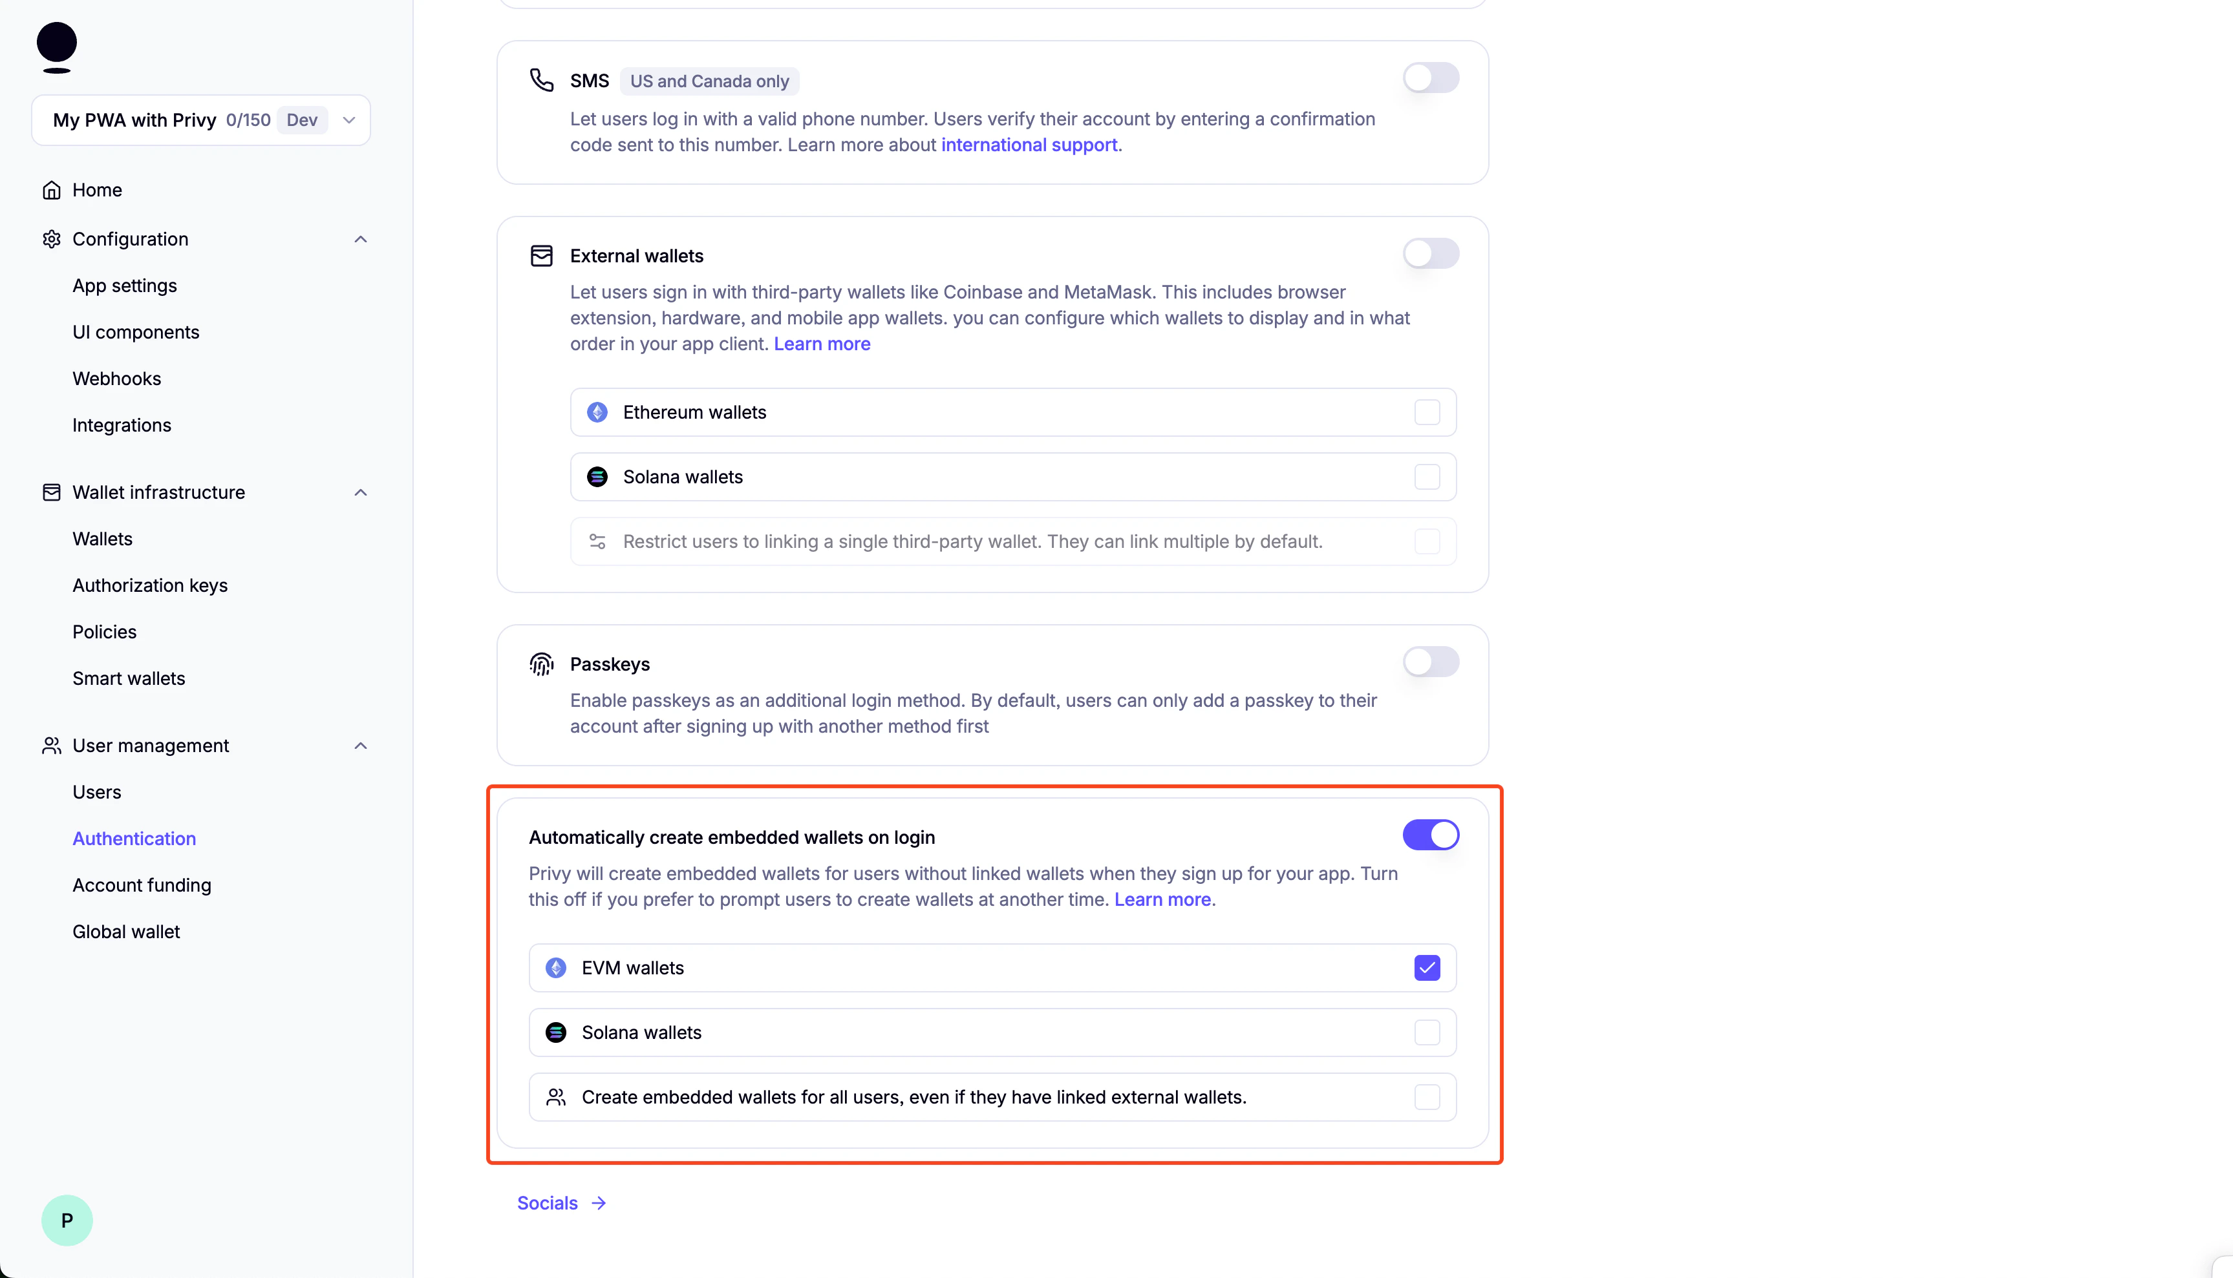Go to Account funding settings

pyautogui.click(x=142, y=885)
